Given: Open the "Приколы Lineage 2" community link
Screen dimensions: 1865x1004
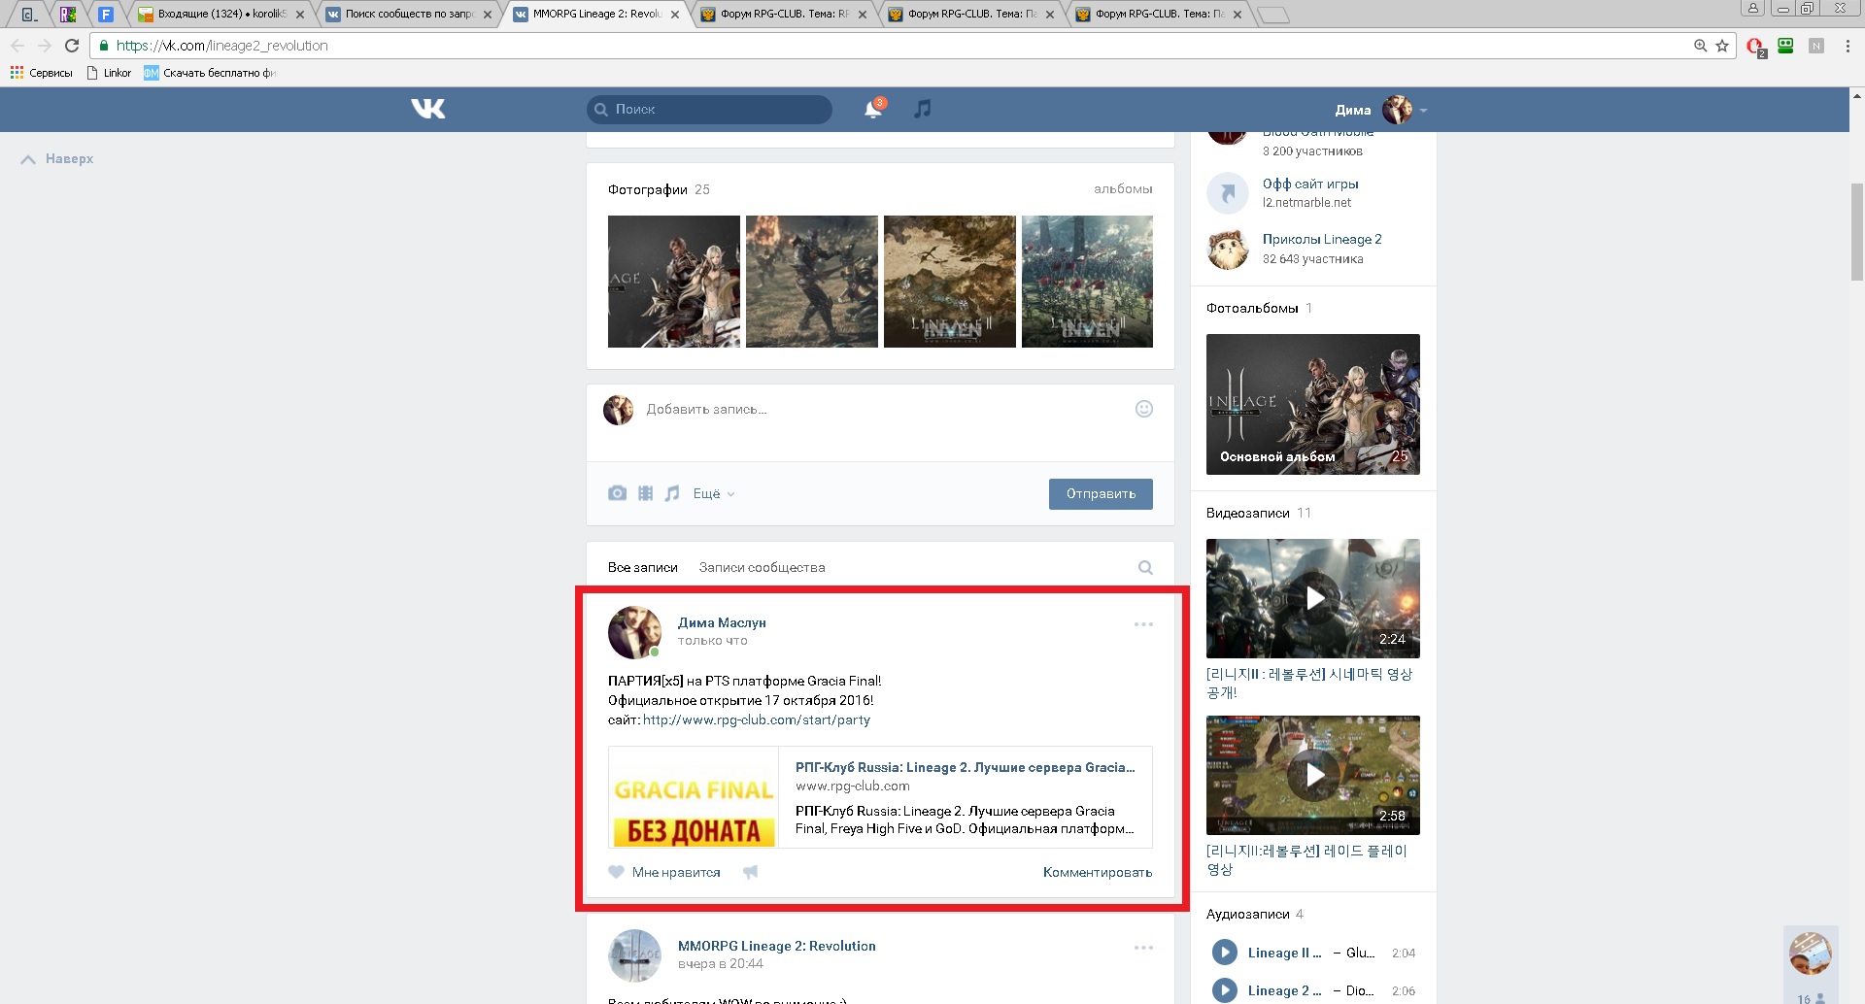Looking at the screenshot, I should tap(1322, 240).
